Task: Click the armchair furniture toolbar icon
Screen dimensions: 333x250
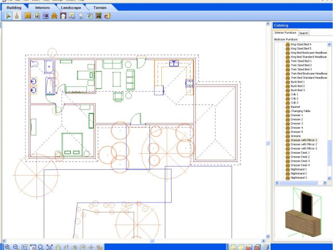Action: click(54, 16)
